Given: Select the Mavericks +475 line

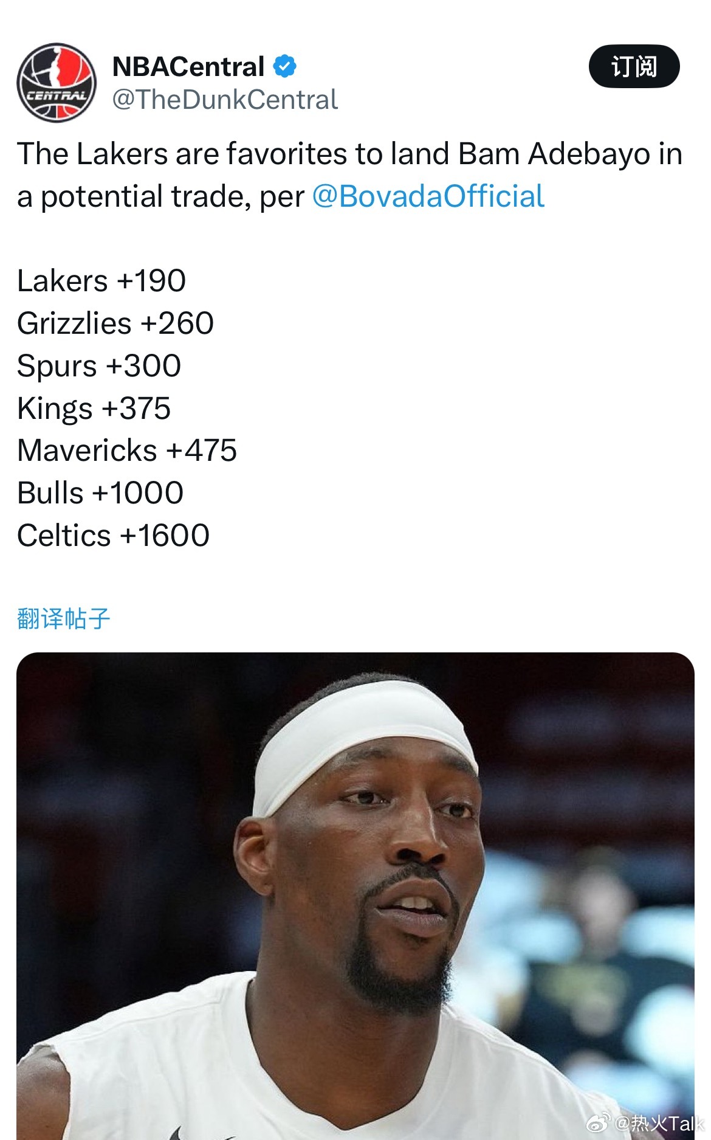Looking at the screenshot, I should click(127, 451).
